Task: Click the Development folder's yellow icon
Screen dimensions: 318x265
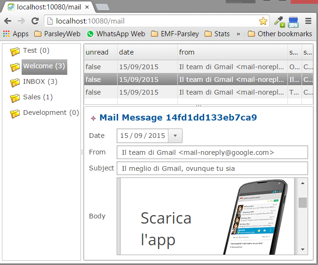Action: [15, 113]
